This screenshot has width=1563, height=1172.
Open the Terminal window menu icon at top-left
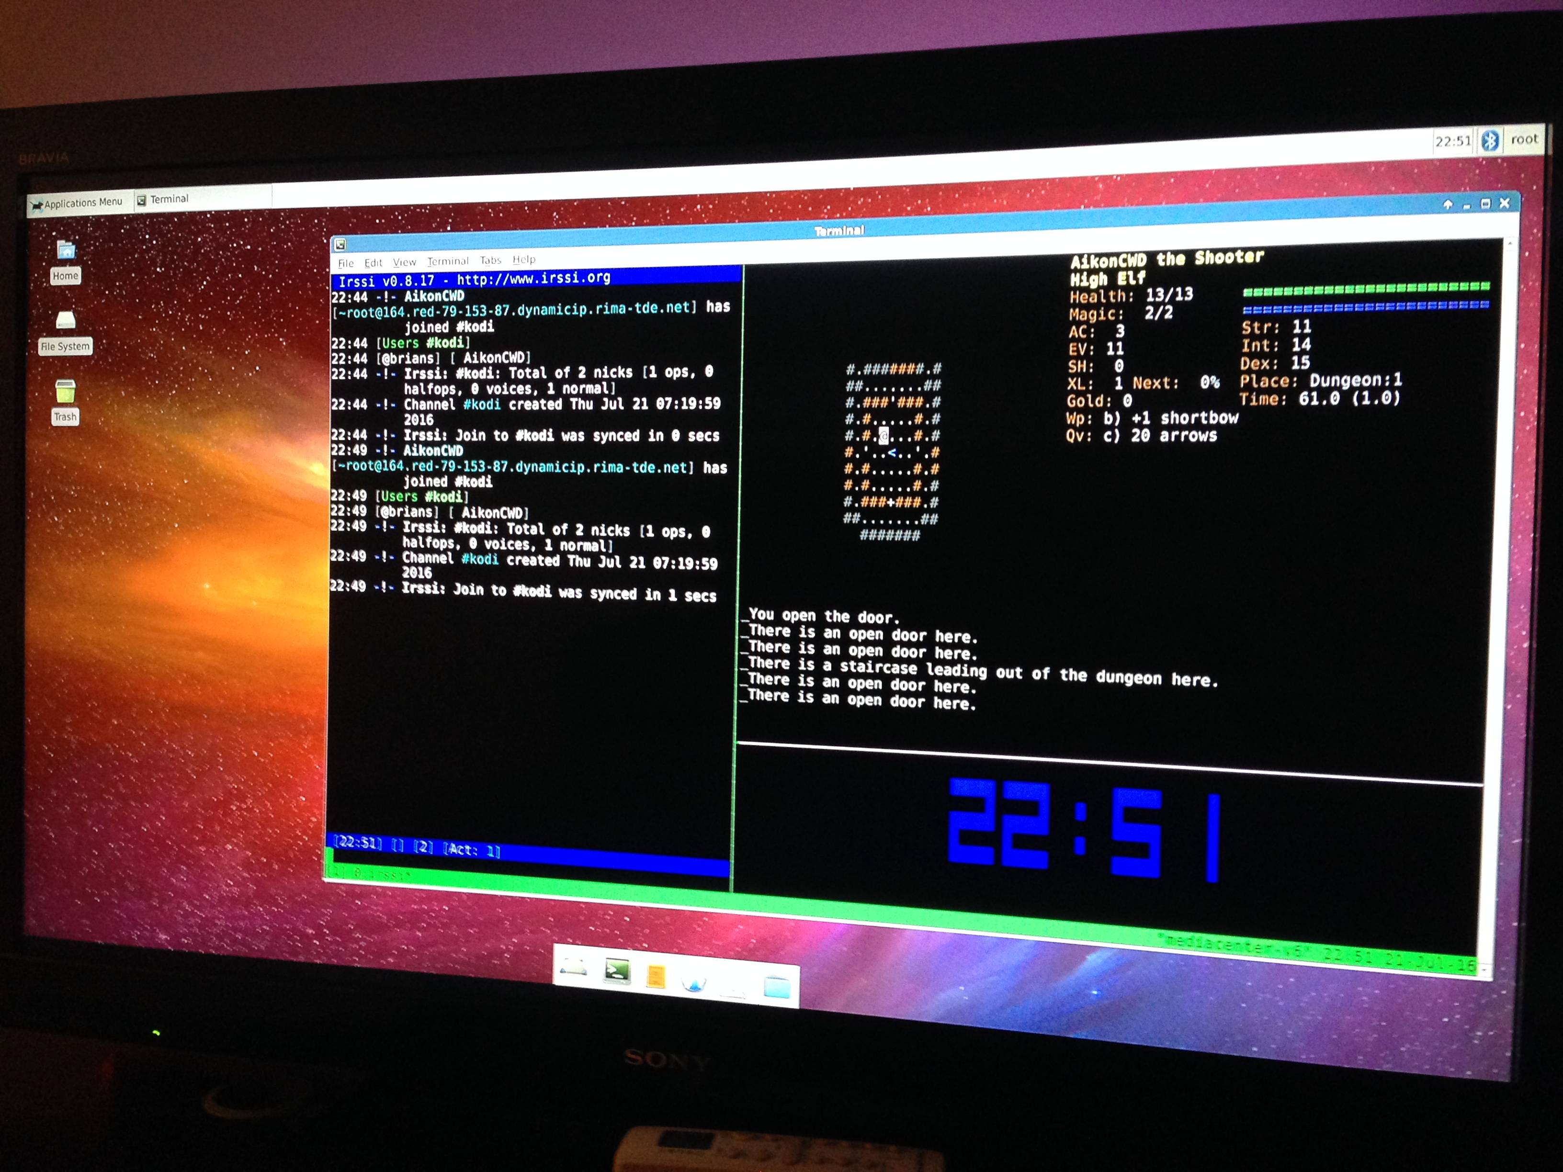[340, 245]
